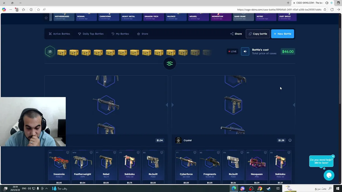
Task: Open the browser extensions puzzle icon
Action: pyautogui.click(x=31, y=10)
